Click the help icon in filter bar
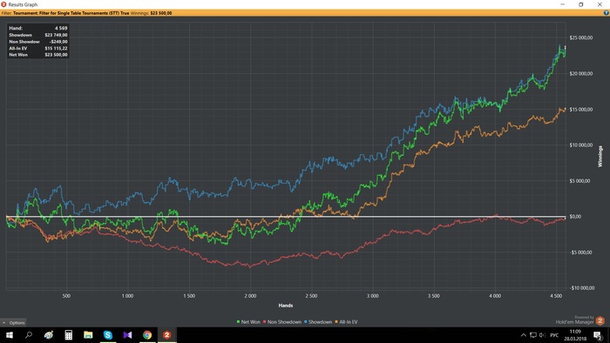Screen dimensions: 610x343 607,13
